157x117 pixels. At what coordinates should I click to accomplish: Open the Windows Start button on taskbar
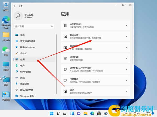pyautogui.click(x=52, y=113)
